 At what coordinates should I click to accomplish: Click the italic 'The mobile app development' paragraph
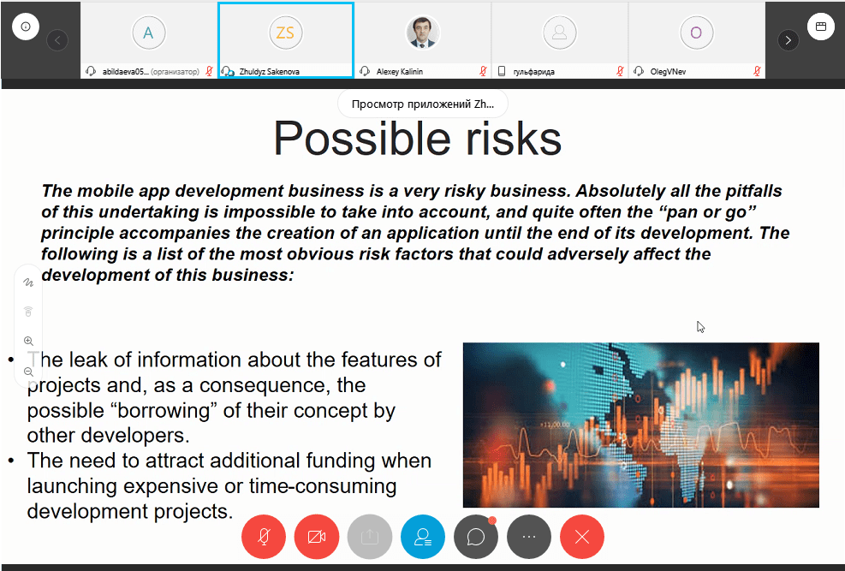(415, 233)
